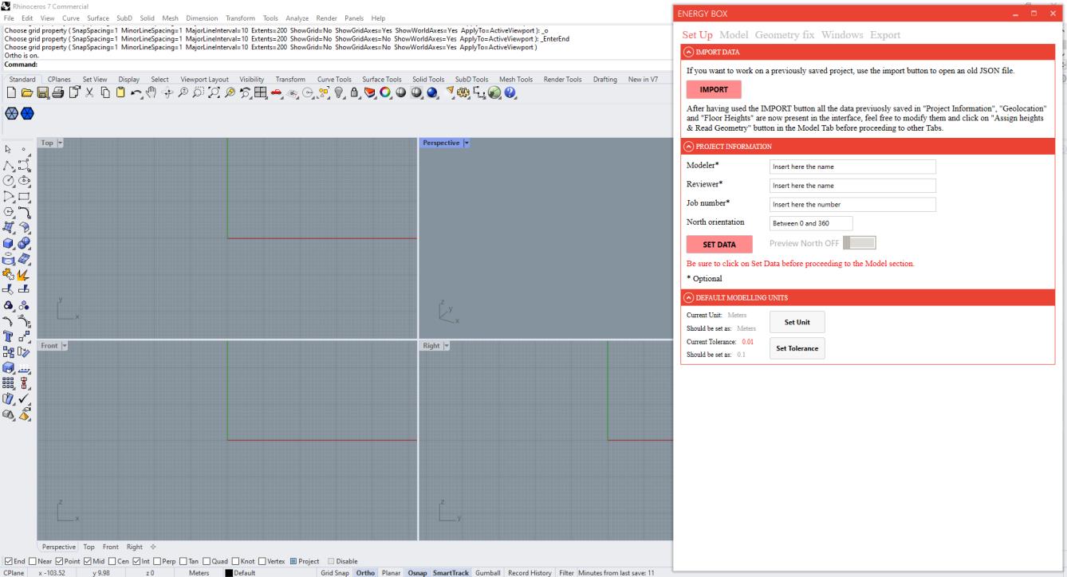
Task: Enable the Near osnap checkbox
Action: click(33, 561)
